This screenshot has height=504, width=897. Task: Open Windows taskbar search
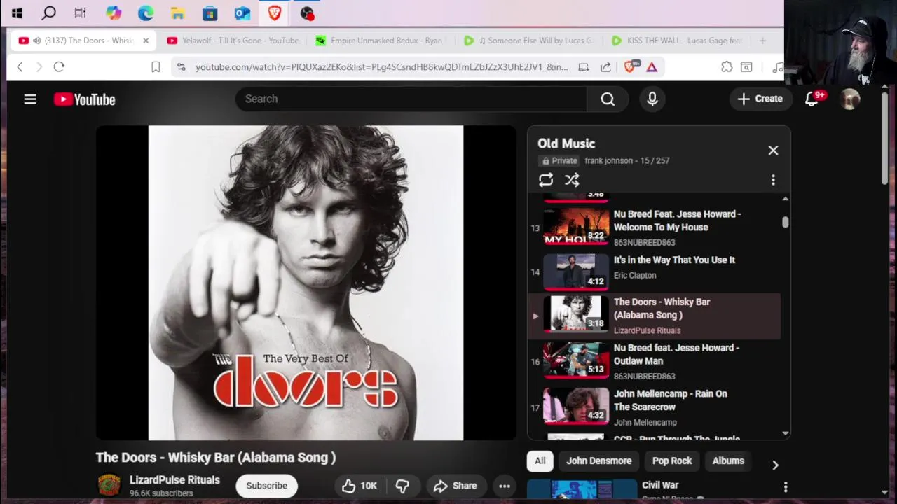click(48, 13)
